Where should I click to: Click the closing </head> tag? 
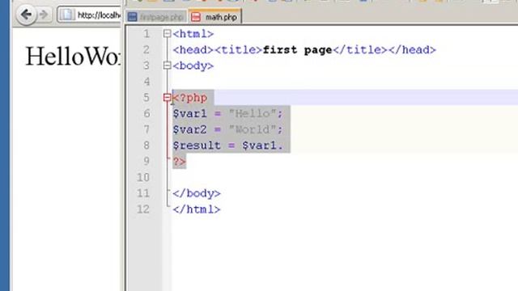click(412, 50)
